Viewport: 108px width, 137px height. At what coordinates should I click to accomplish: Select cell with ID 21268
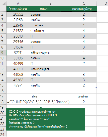pos(18,20)
